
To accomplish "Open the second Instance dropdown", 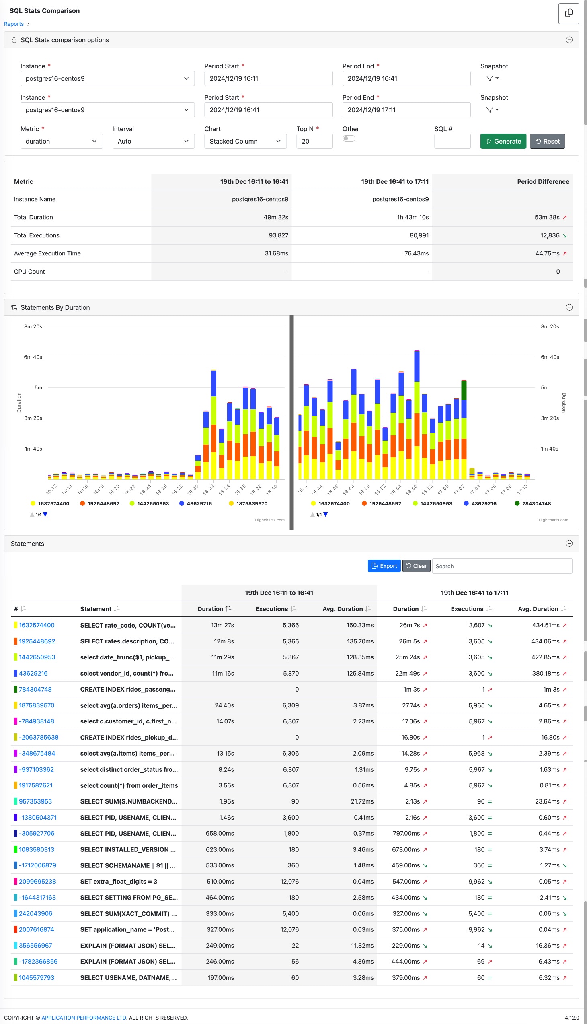I will pos(107,110).
